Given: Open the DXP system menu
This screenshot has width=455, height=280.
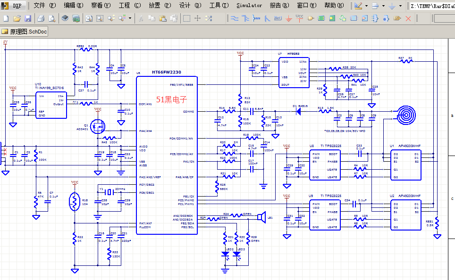Looking at the screenshot, I should tap(13, 6).
